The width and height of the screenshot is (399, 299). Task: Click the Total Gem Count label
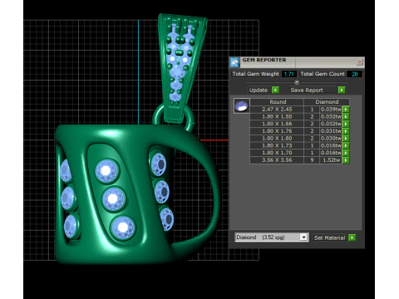[x=323, y=74]
